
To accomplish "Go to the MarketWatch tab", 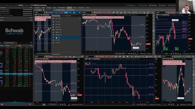I will (62, 8).
